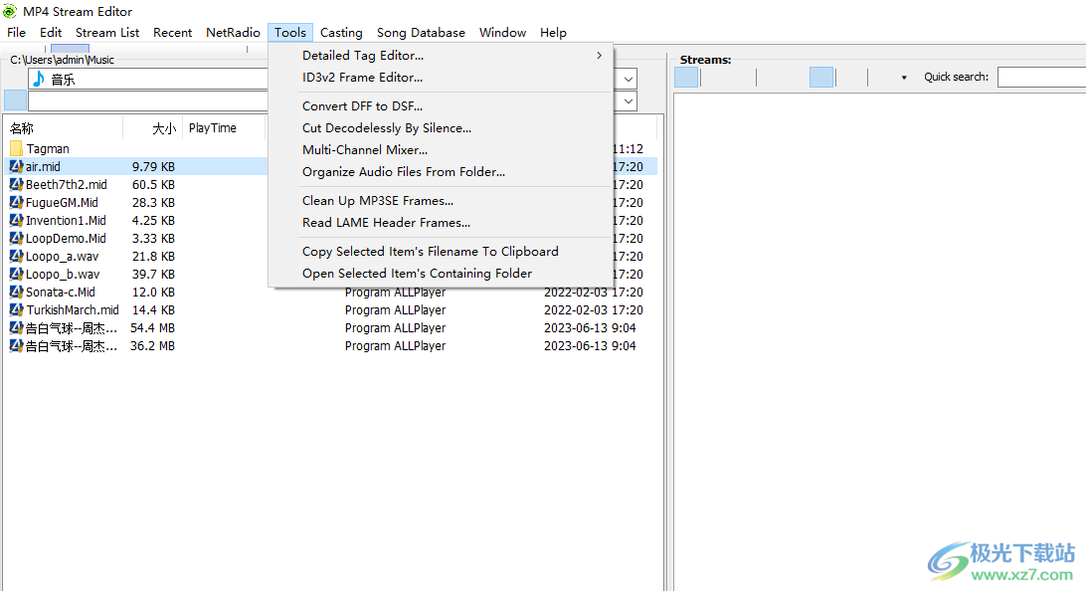
Task: Select Copy Selected Item's Filename To Clipboard
Action: (440, 252)
